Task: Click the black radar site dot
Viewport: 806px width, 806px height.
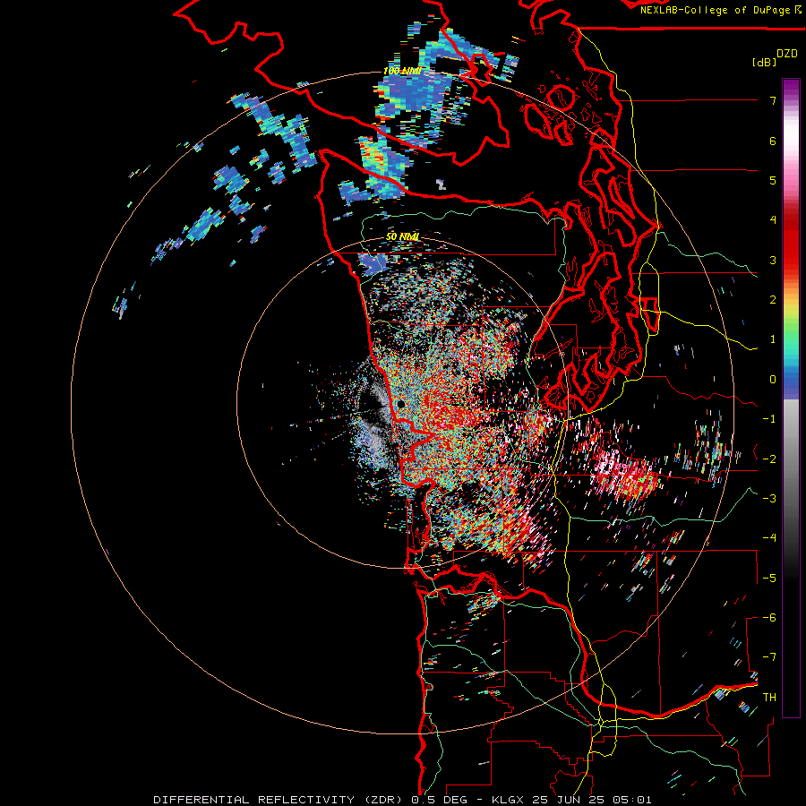Action: tap(401, 405)
